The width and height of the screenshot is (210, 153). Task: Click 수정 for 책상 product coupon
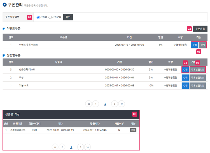point(185,77)
